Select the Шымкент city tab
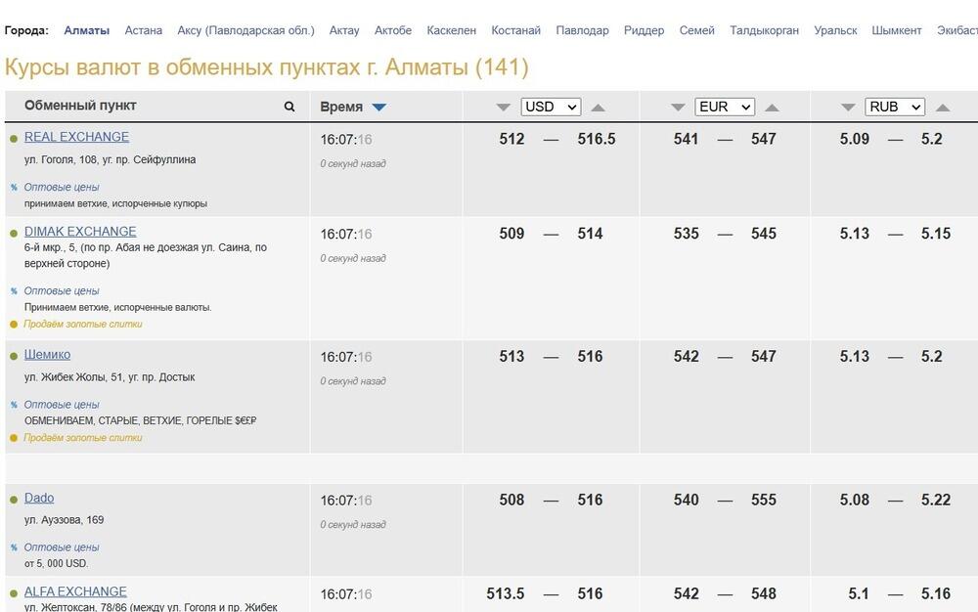 pos(896,30)
